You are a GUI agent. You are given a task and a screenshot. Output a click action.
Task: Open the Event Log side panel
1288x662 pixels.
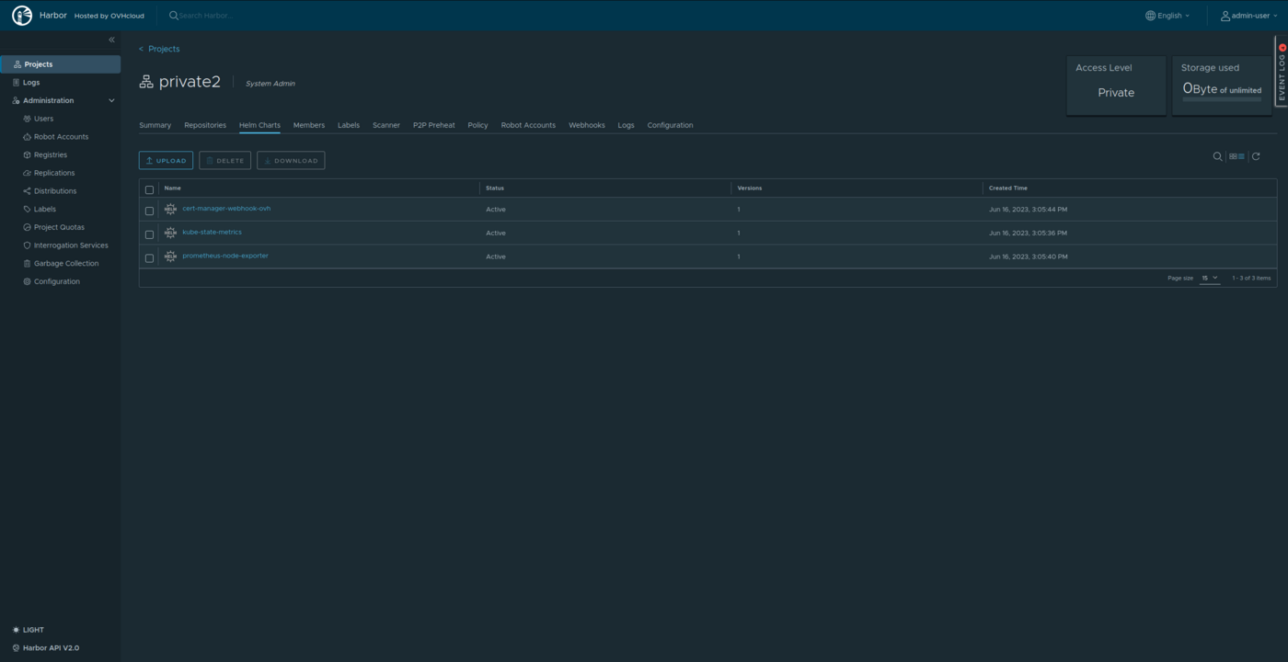tap(1281, 72)
